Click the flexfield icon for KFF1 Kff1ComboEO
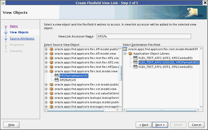 click(135, 67)
